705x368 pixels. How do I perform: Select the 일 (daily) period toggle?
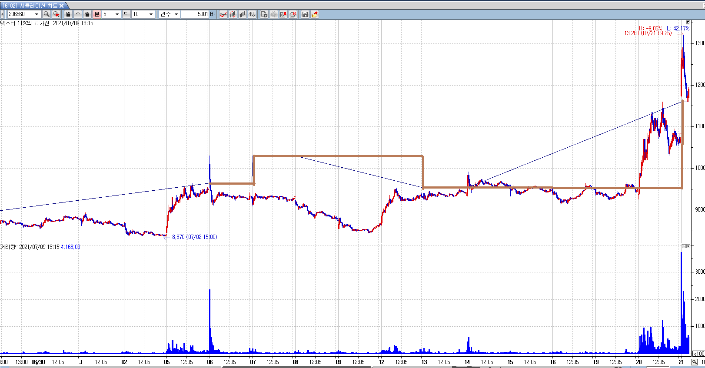[x=68, y=14]
